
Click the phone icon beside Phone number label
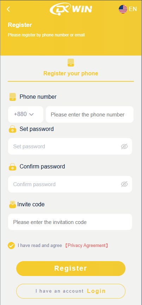point(13,97)
